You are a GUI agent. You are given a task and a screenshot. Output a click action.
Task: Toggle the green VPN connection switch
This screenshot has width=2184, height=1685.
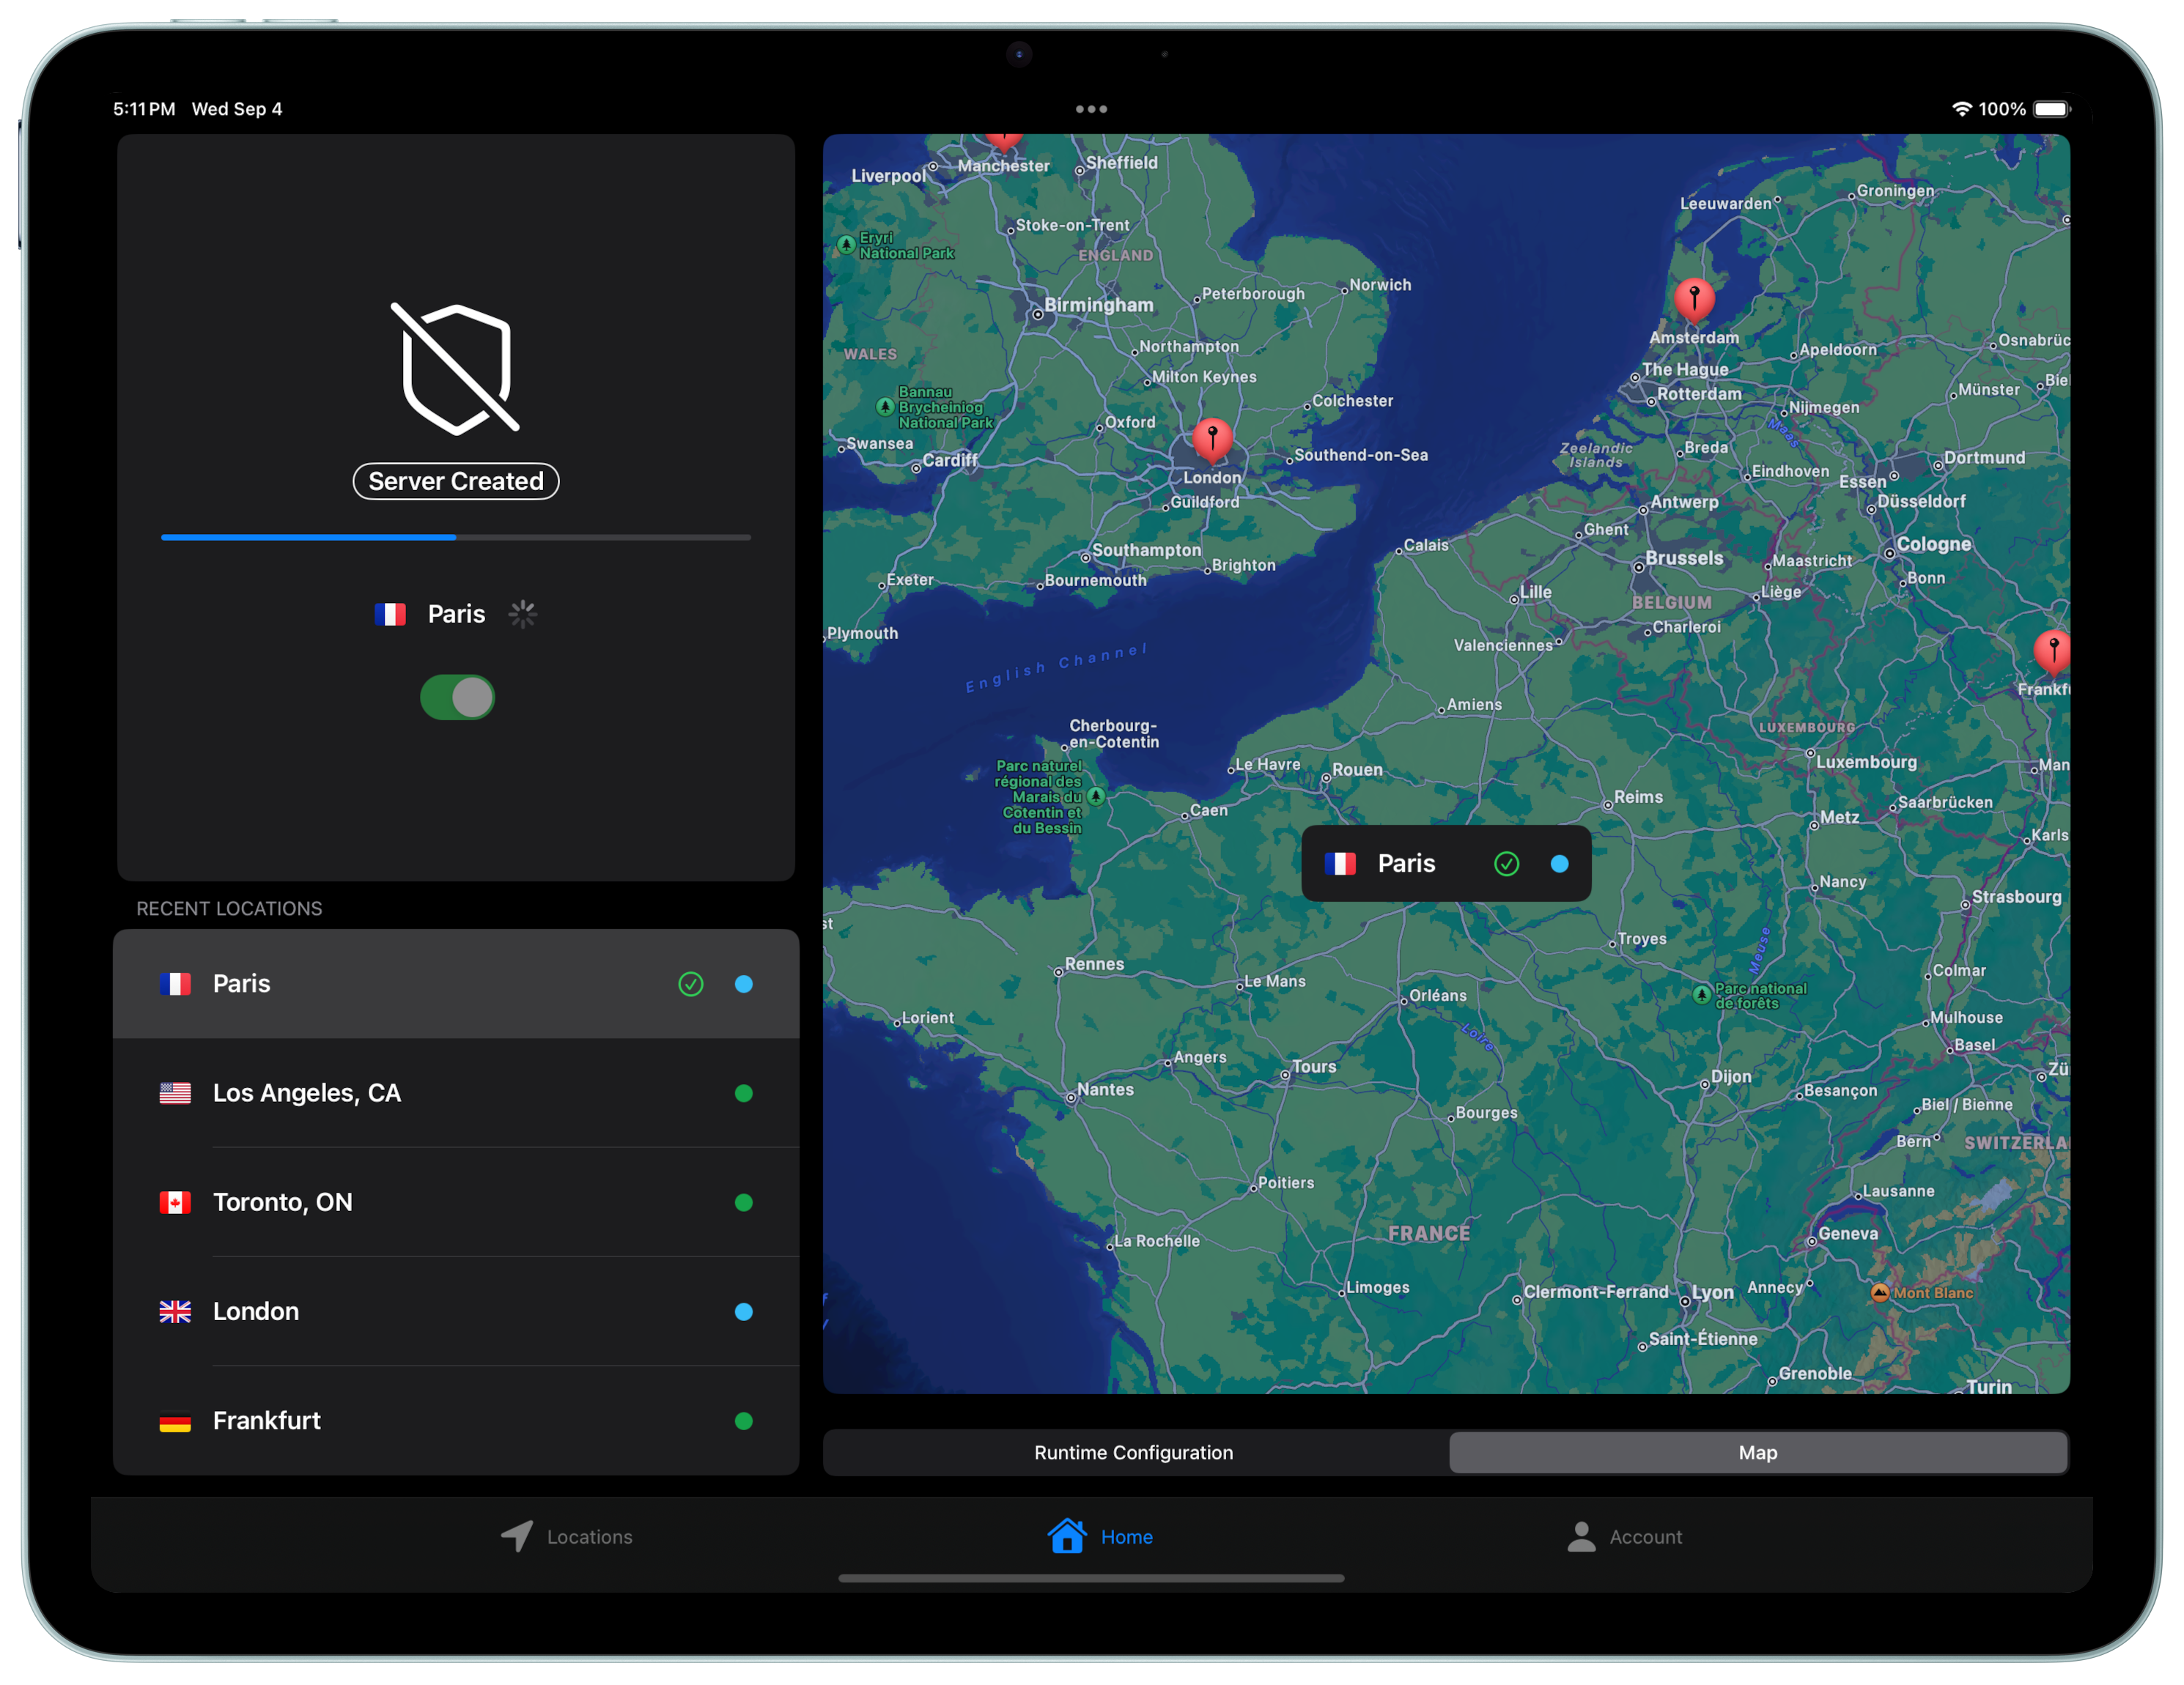point(457,697)
